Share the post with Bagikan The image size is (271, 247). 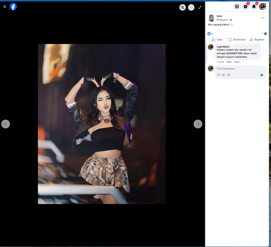tap(257, 40)
